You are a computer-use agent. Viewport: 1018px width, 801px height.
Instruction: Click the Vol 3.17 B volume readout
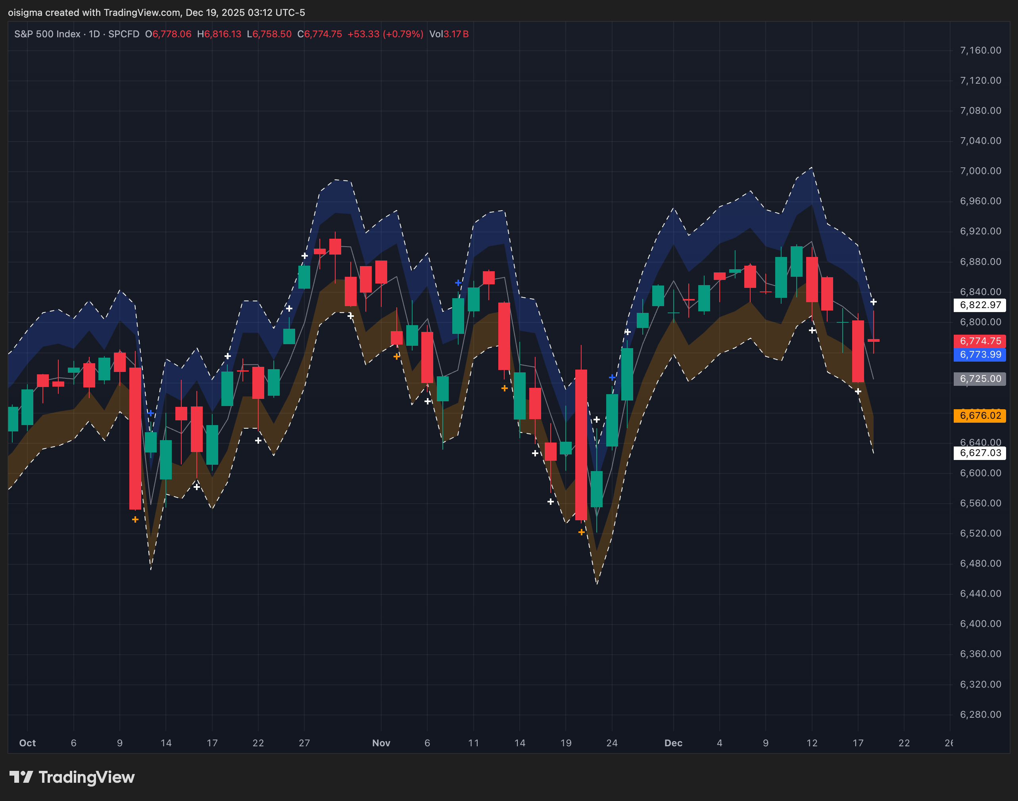[449, 34]
